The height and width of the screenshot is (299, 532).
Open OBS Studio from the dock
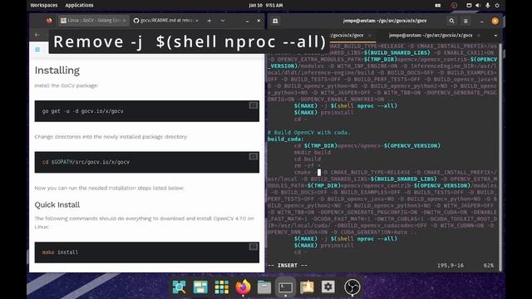[x=352, y=287]
